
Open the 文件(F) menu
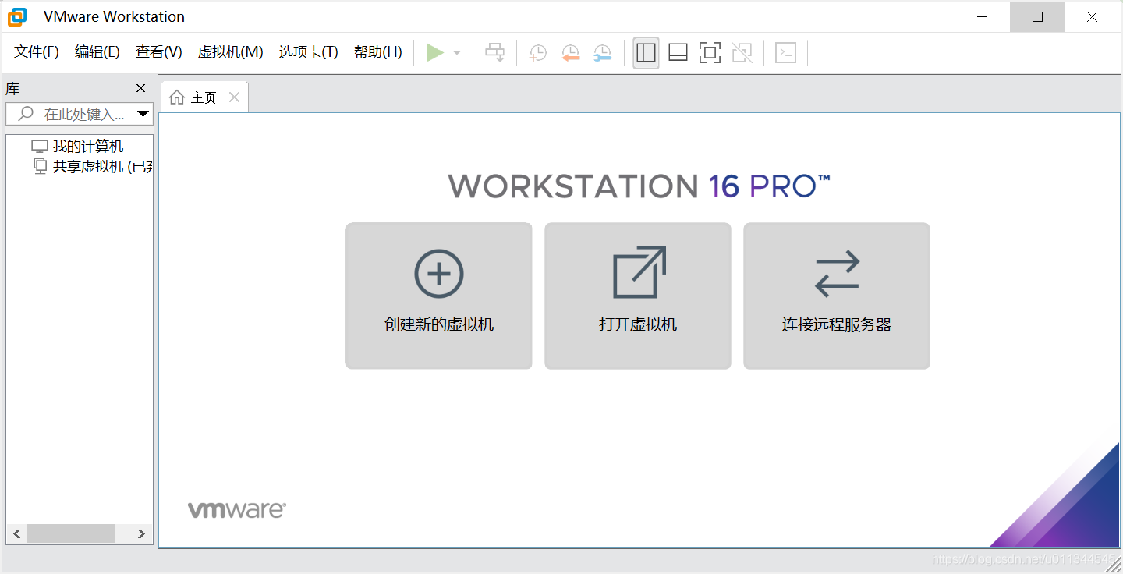37,52
